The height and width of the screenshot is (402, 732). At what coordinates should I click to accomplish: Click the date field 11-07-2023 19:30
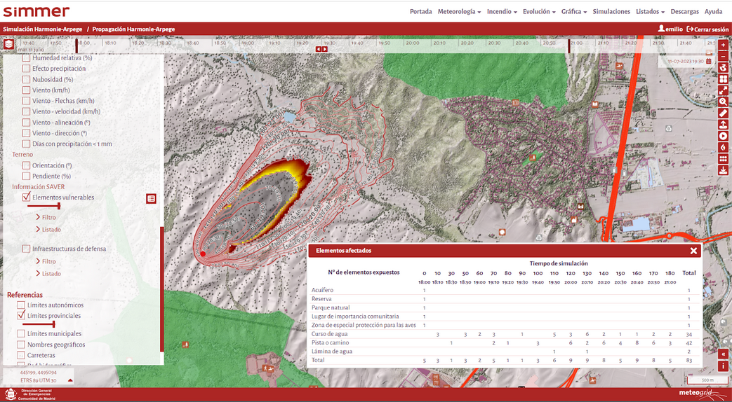[685, 61]
